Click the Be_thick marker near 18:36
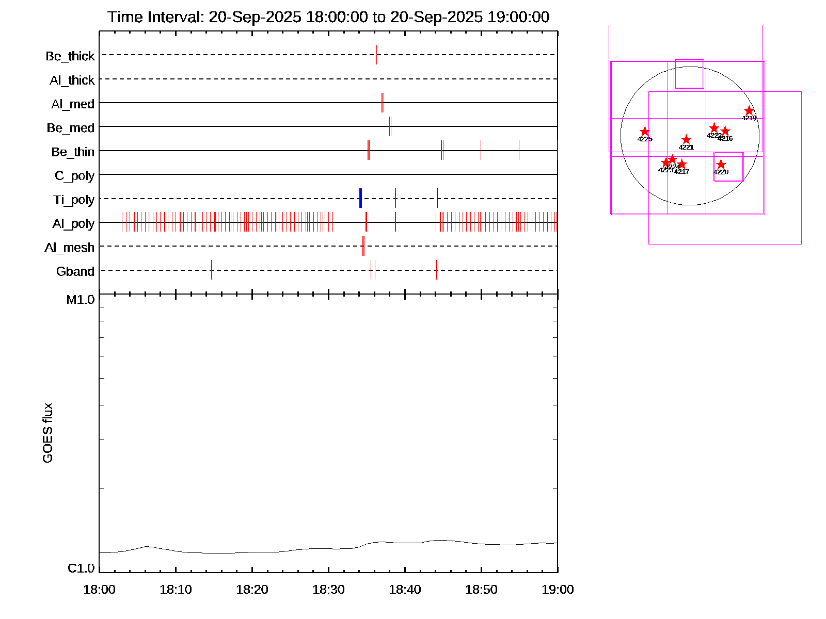The height and width of the screenshot is (619, 826). [376, 55]
